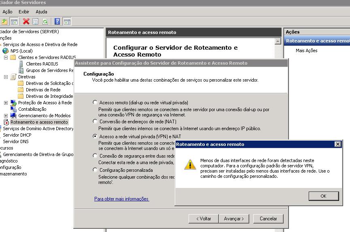This screenshot has width=350, height=232.
Task: Click the Grupos de Servidores icon
Action: (21, 70)
